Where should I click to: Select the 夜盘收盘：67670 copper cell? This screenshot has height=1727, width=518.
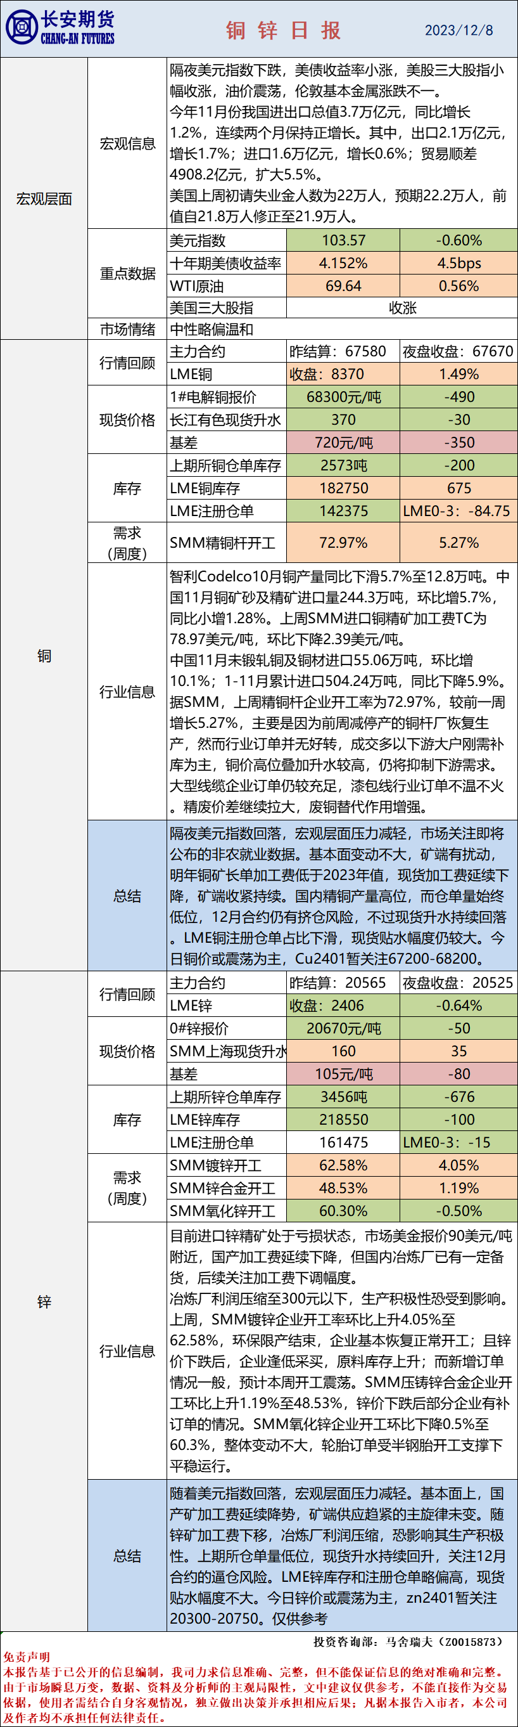point(459,351)
